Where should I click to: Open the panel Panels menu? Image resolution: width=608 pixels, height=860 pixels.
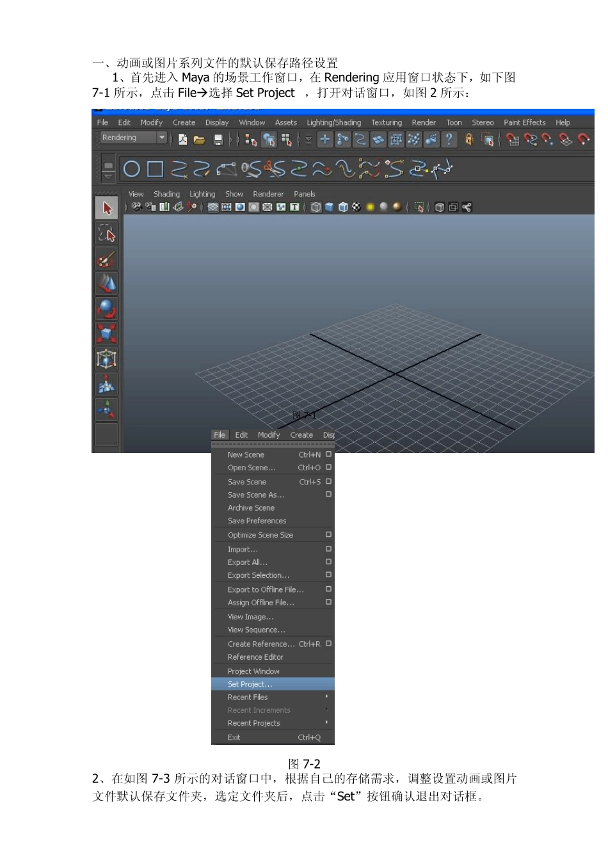305,194
